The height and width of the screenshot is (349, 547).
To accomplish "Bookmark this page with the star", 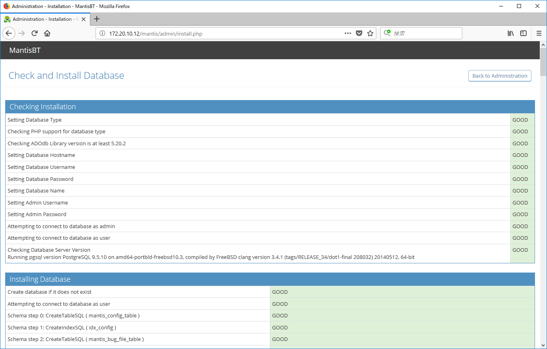I will coord(370,33).
